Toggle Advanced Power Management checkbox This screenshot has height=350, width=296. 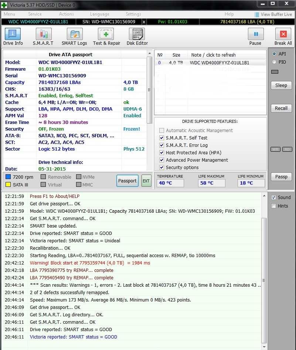tap(161, 160)
